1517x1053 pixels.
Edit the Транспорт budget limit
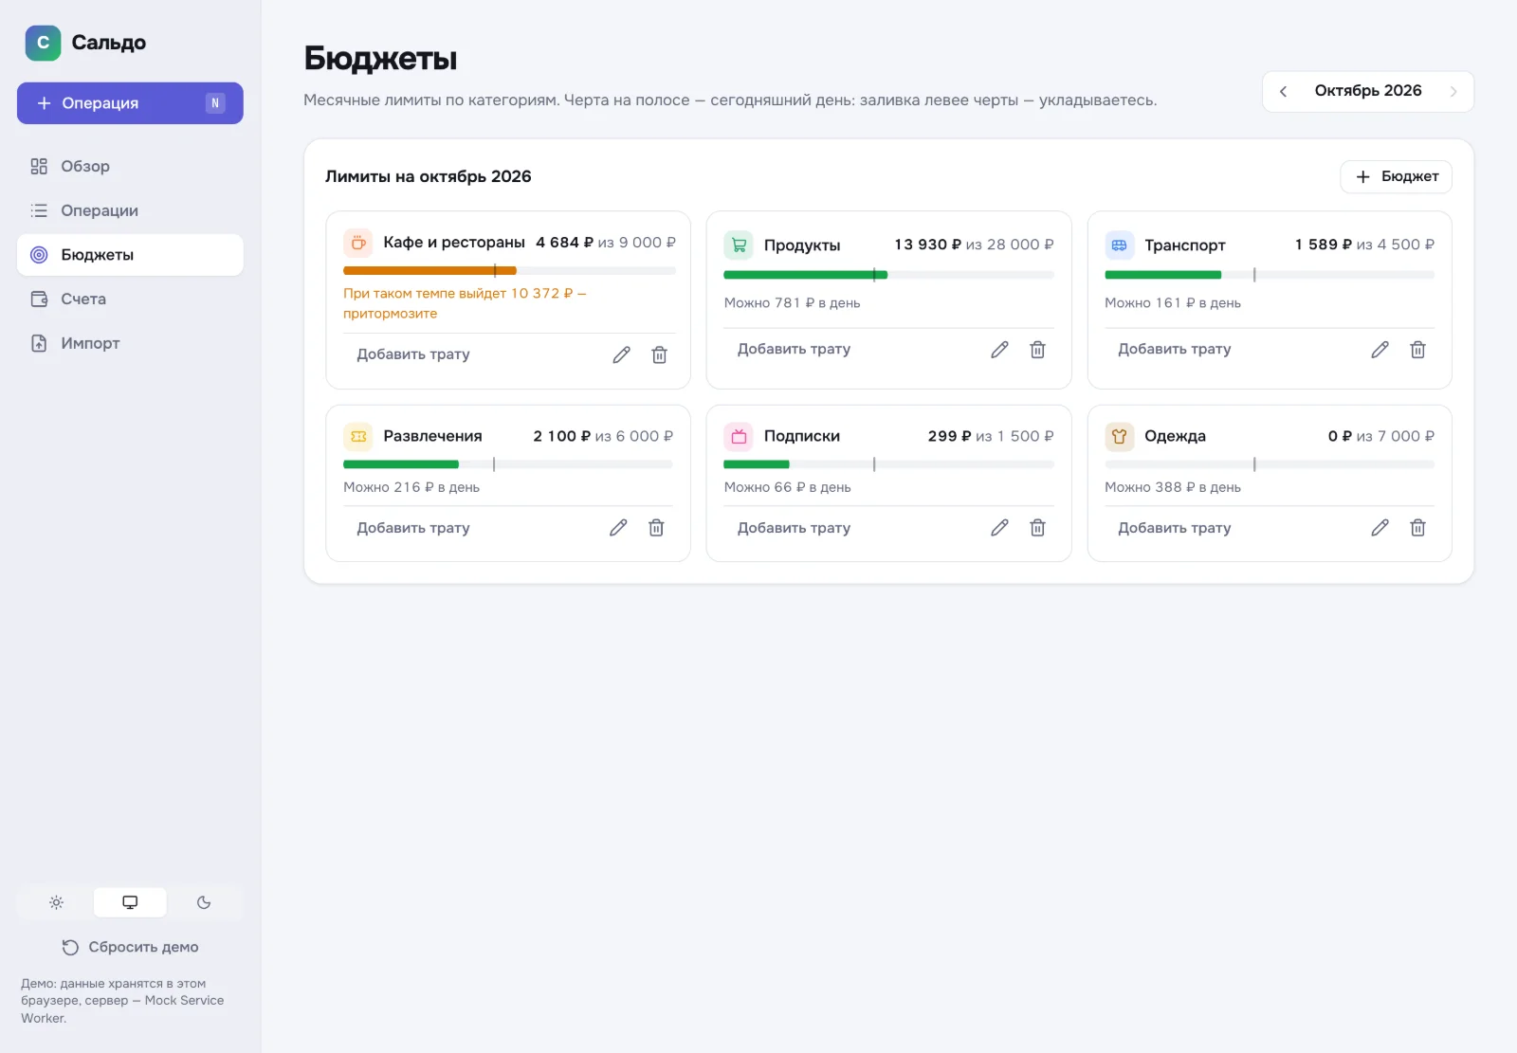pos(1380,350)
